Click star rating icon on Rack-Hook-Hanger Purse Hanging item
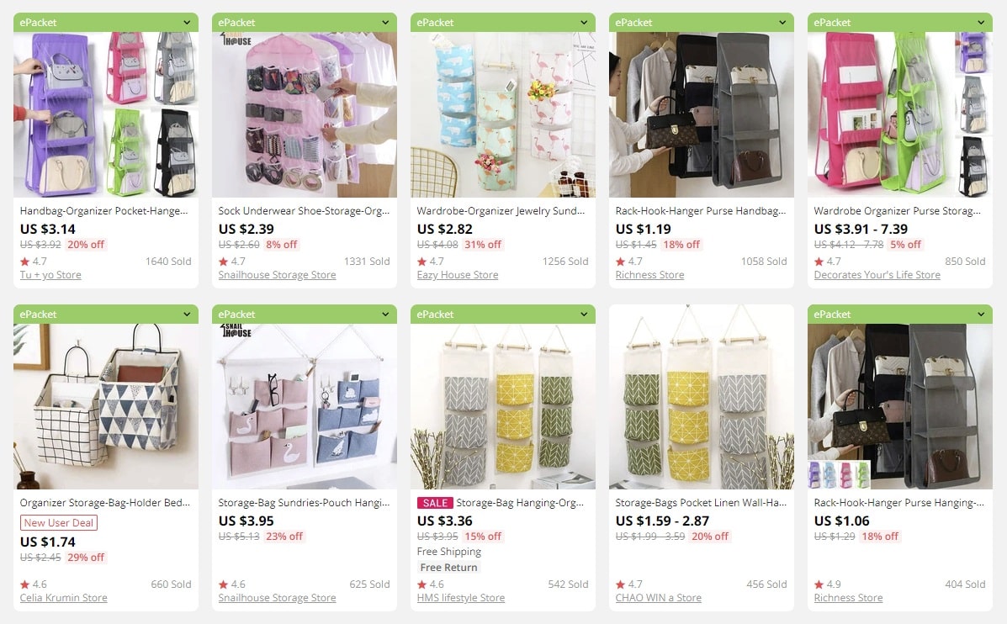This screenshot has height=624, width=1007. point(819,584)
